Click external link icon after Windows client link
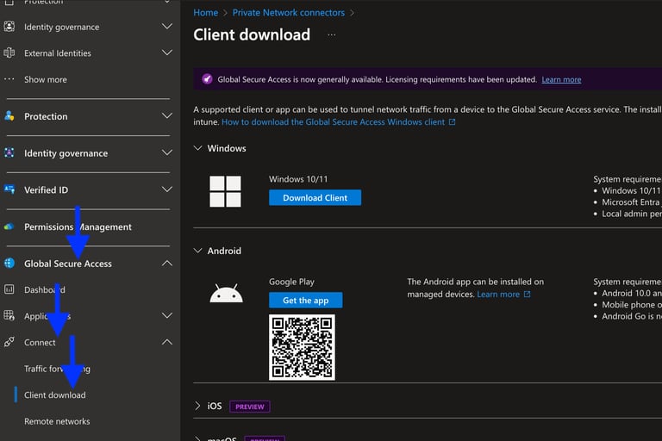 [452, 122]
